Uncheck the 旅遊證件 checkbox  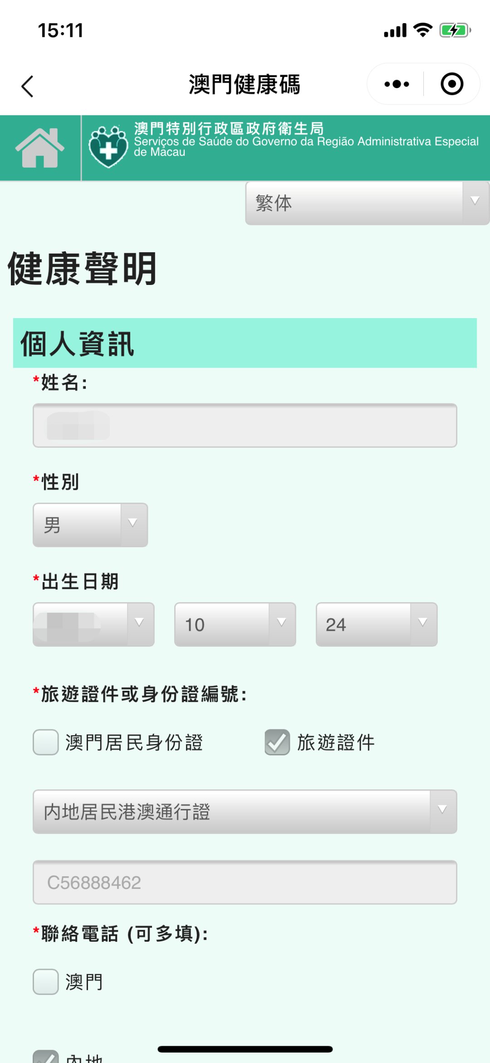click(277, 742)
